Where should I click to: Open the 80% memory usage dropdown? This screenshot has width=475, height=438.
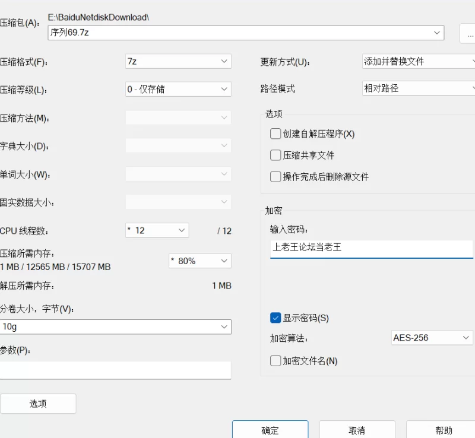click(200, 261)
